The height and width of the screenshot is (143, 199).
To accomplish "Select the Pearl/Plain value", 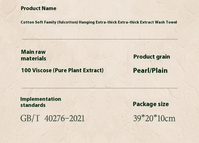I will pos(150,70).
